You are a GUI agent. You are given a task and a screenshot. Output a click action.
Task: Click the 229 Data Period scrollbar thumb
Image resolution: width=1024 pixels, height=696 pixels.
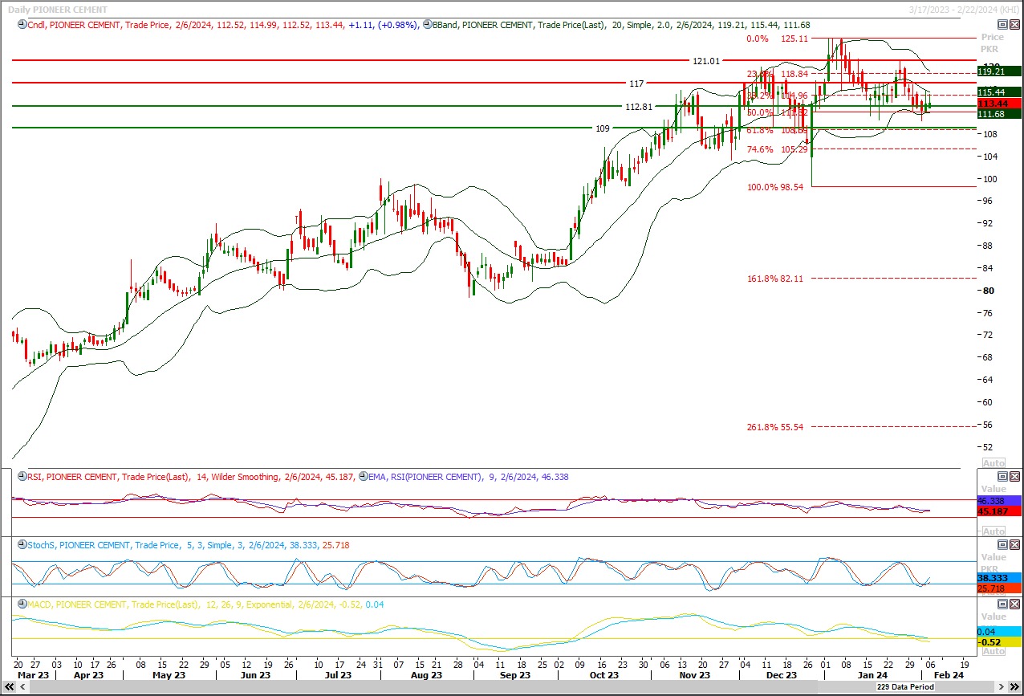coord(905,687)
